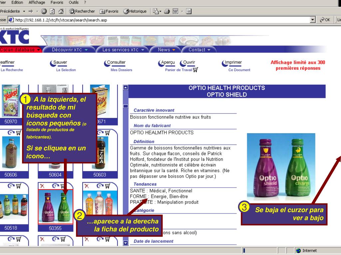Click the Panier de Travail cart icon

[195, 70]
